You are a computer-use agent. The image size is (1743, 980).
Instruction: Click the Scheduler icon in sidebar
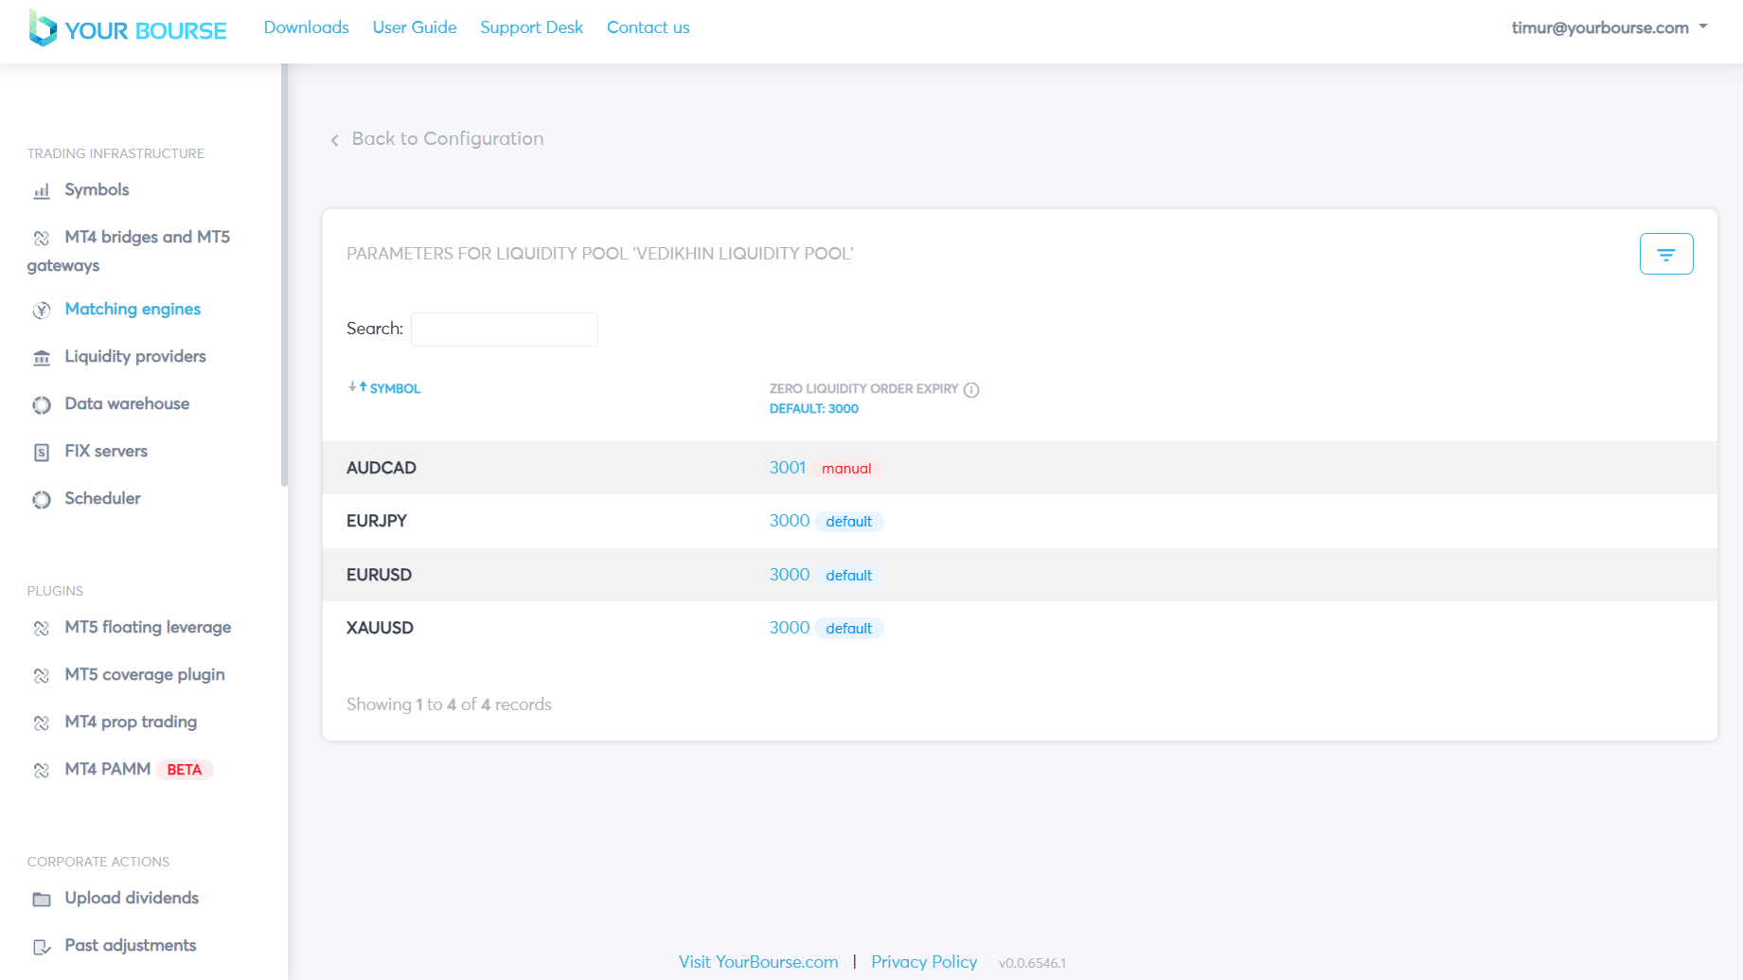coord(42,500)
